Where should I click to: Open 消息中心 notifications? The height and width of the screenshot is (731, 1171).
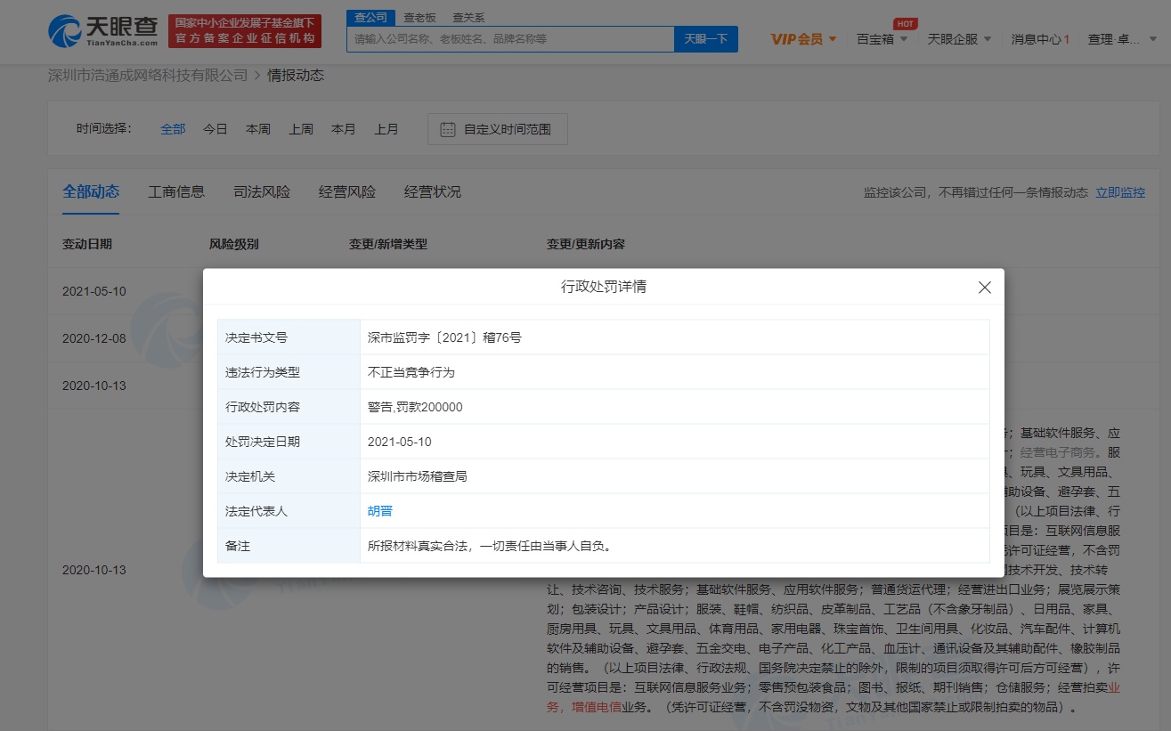point(1040,39)
